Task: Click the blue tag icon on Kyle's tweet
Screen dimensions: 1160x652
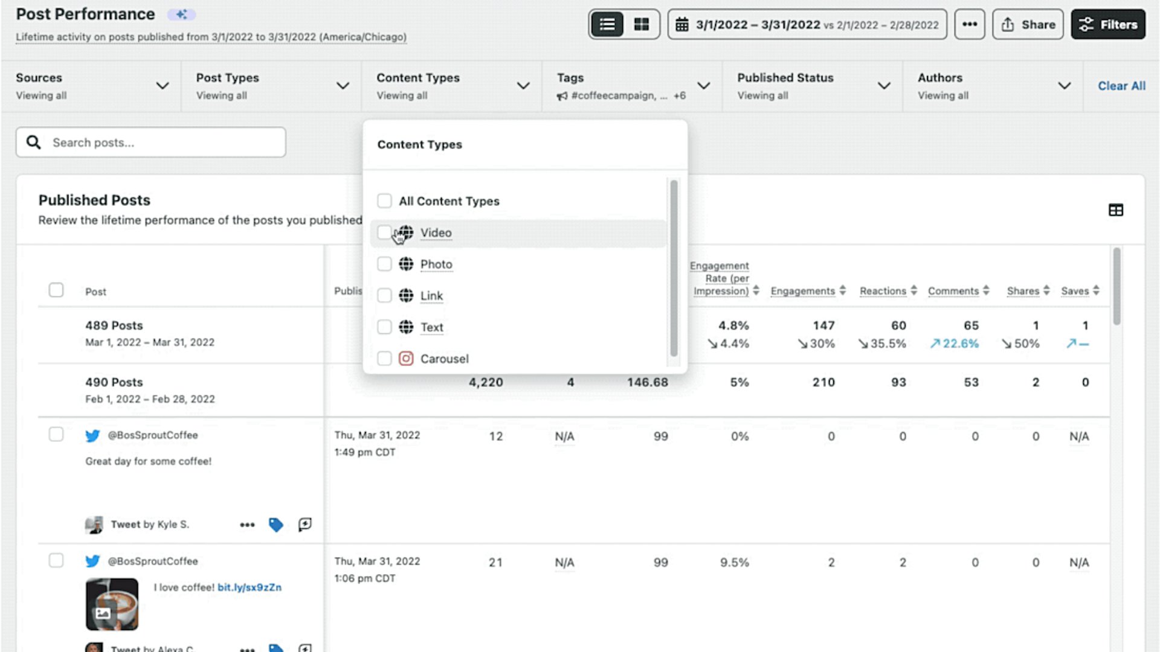Action: point(275,525)
